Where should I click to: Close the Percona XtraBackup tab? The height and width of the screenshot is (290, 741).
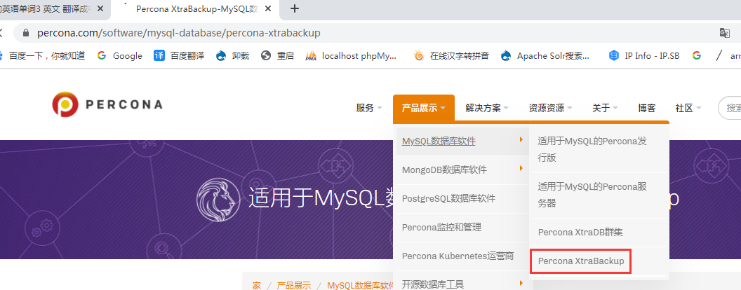269,9
